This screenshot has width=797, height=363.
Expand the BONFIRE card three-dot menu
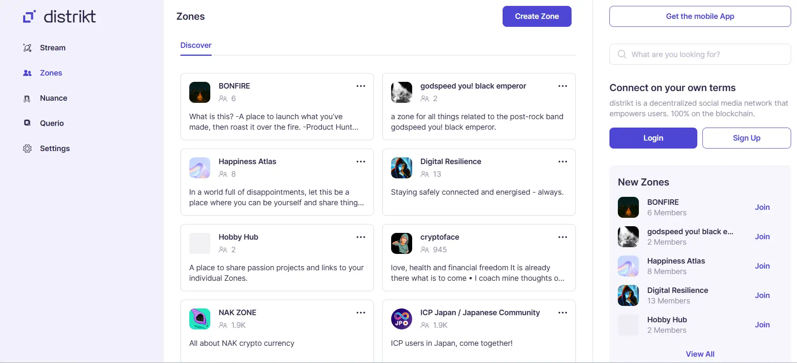click(x=361, y=86)
